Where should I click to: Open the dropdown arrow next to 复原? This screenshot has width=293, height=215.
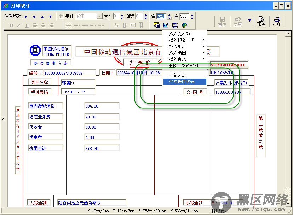(249, 20)
